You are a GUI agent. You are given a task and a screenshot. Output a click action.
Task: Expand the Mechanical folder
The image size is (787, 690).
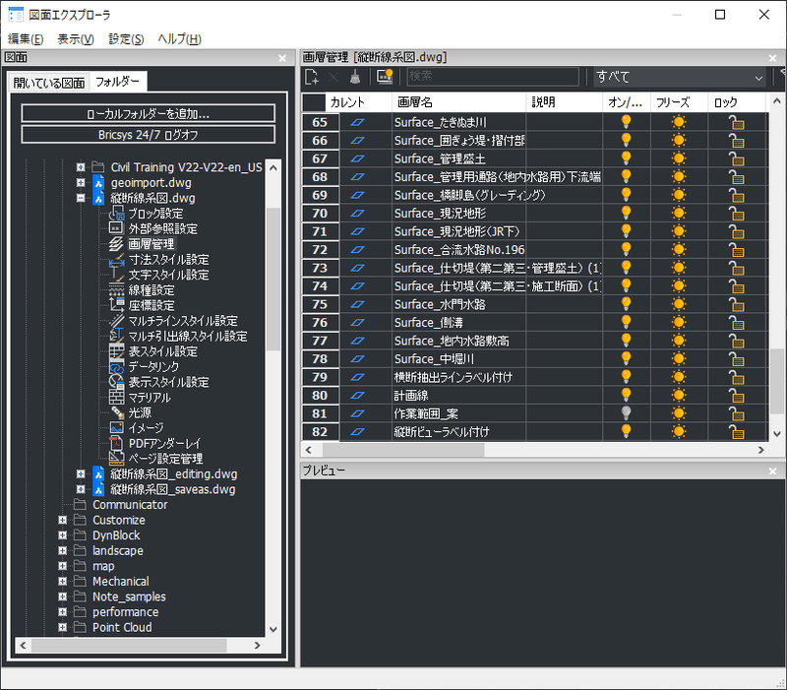click(x=62, y=582)
